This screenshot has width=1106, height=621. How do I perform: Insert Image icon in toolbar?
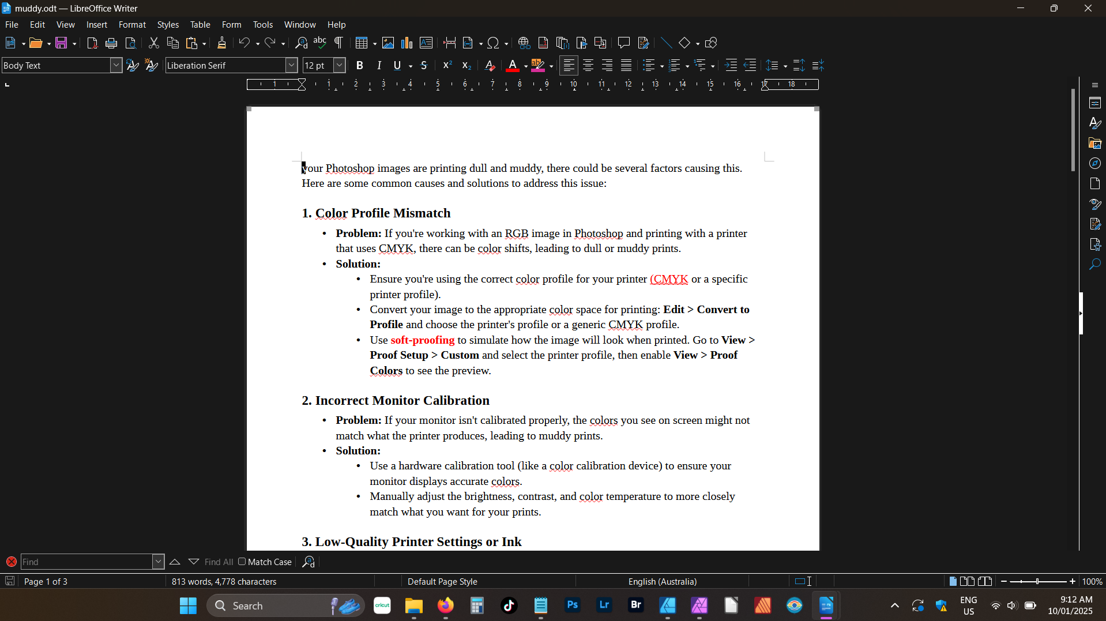coord(388,43)
